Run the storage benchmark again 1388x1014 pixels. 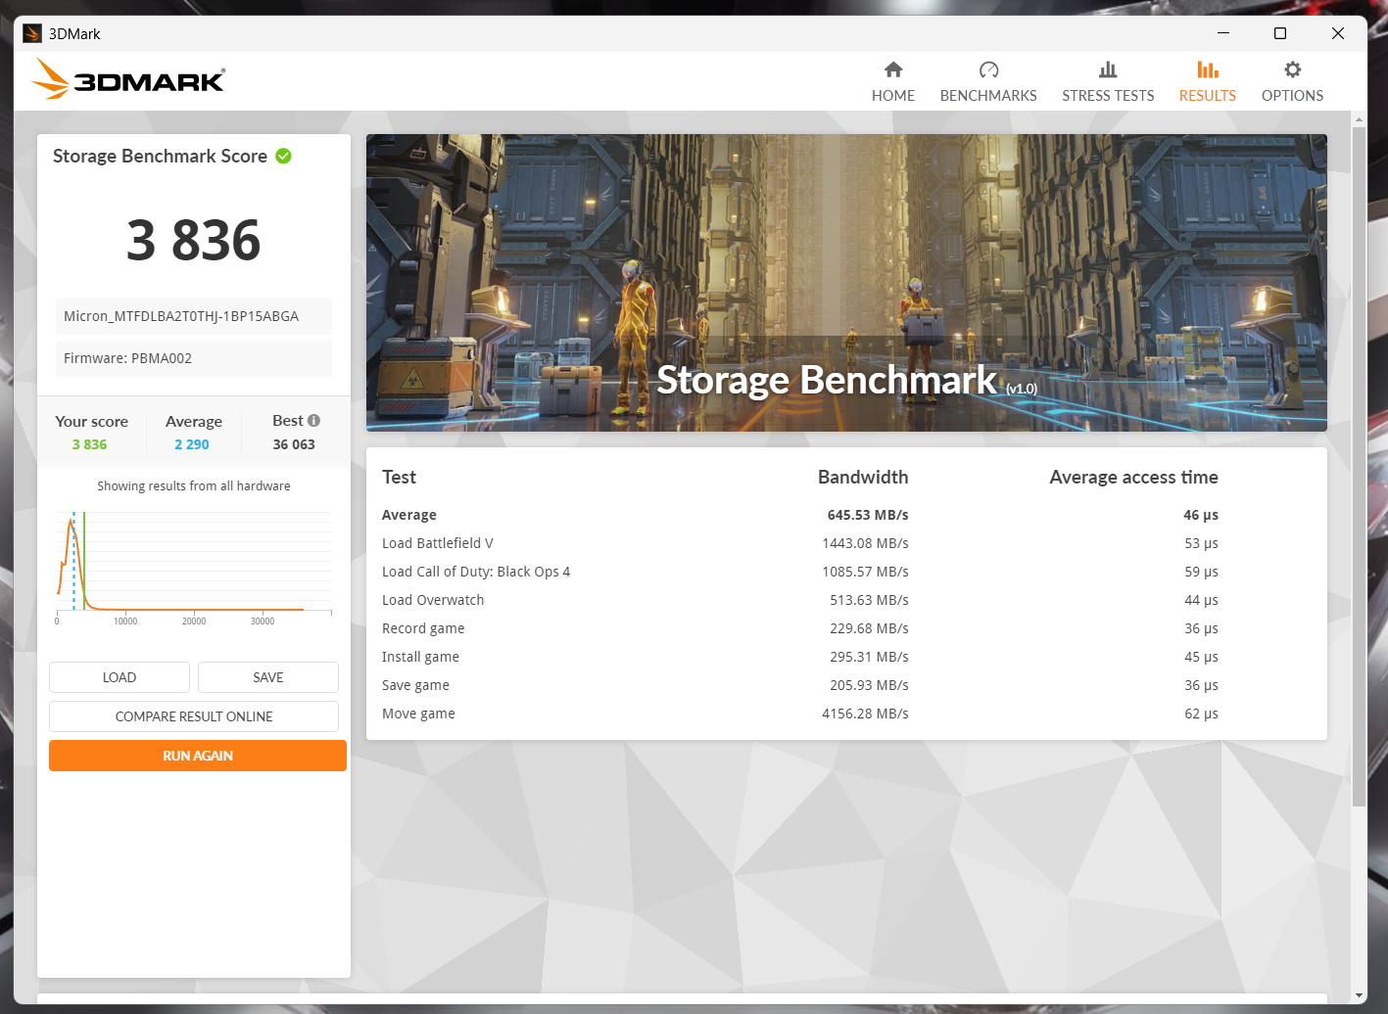[x=198, y=756]
